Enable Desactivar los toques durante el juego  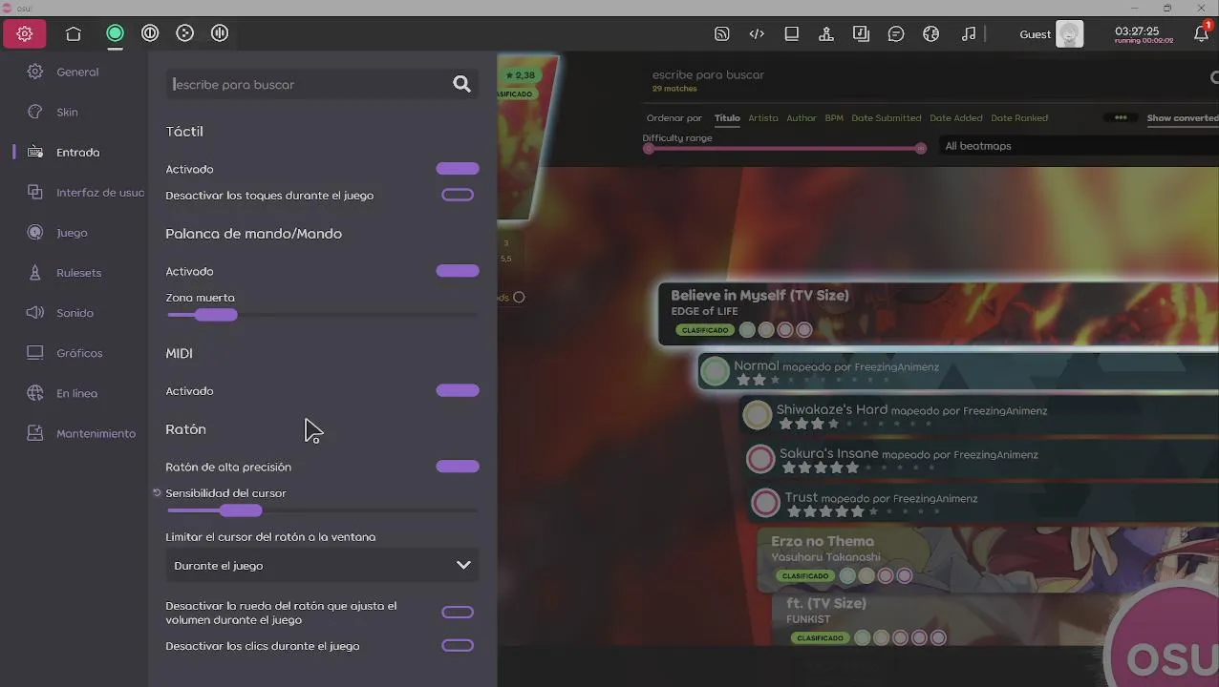click(458, 195)
